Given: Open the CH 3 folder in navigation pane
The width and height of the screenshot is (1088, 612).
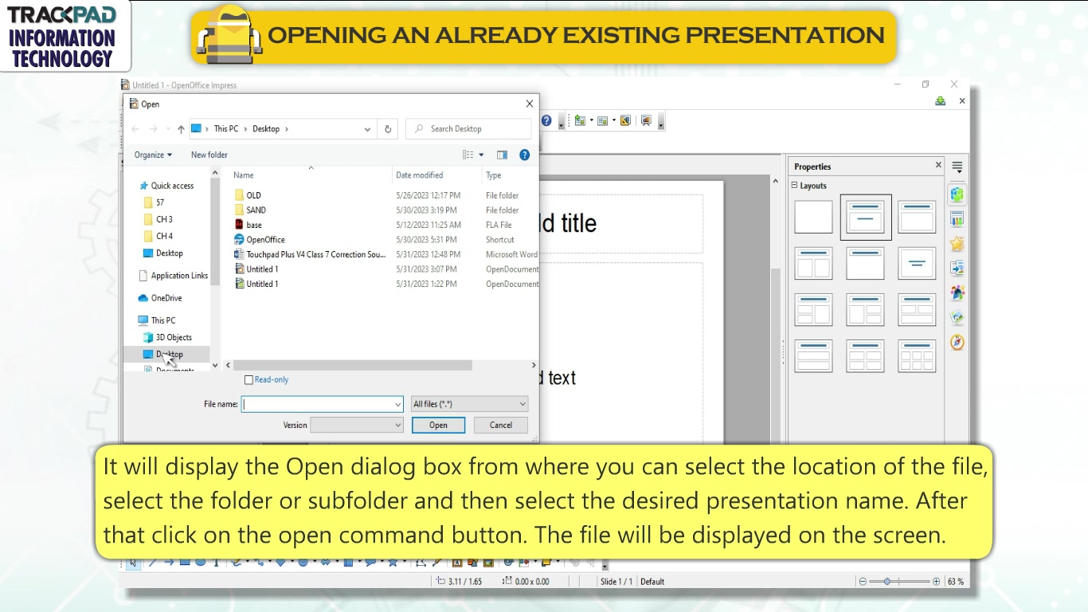Looking at the screenshot, I should pyautogui.click(x=159, y=219).
